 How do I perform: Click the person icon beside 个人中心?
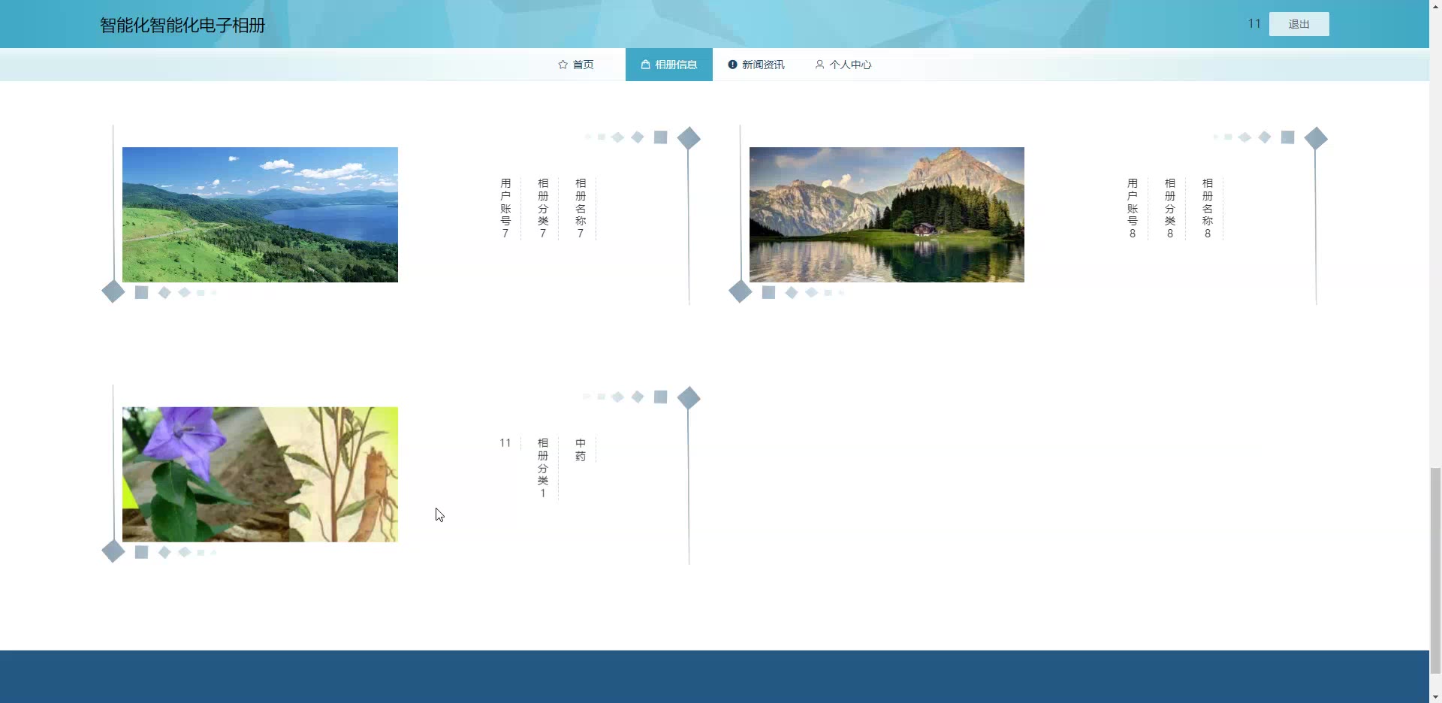819,65
